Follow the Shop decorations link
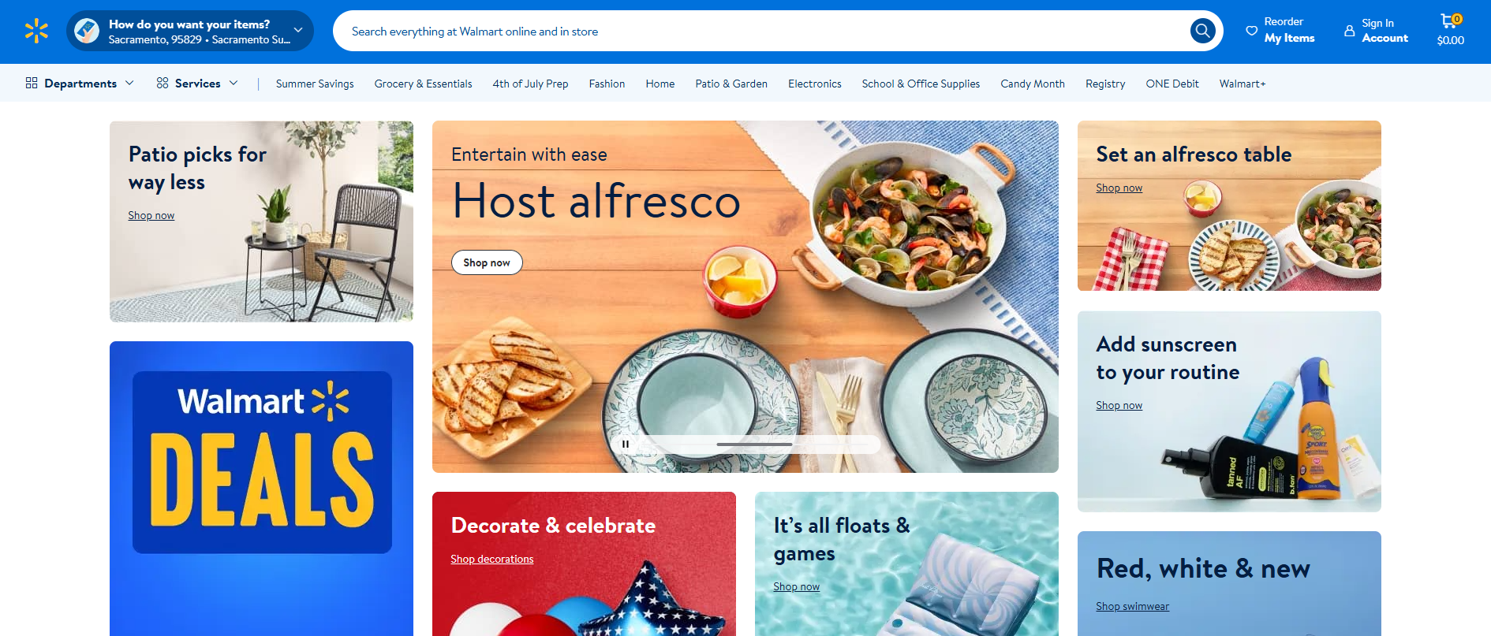 click(x=492, y=559)
